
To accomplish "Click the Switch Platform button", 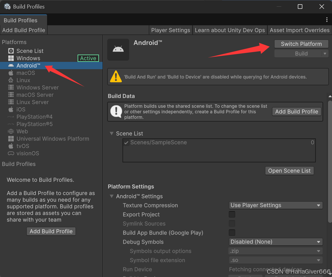I will 301,44.
